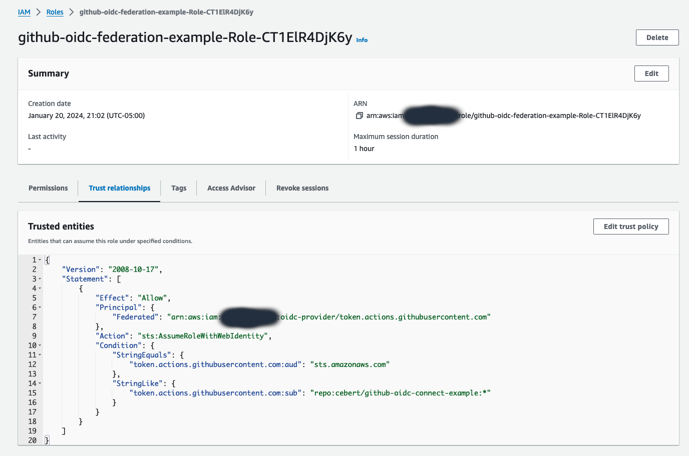Viewport: 689px width, 456px height.
Task: Edit the role Summary section
Action: coord(651,73)
